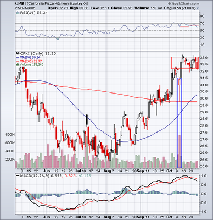Click the candlestick icon beside CPKI (Daily)
Screen dimensions: 213x220
pyautogui.click(x=18, y=53)
